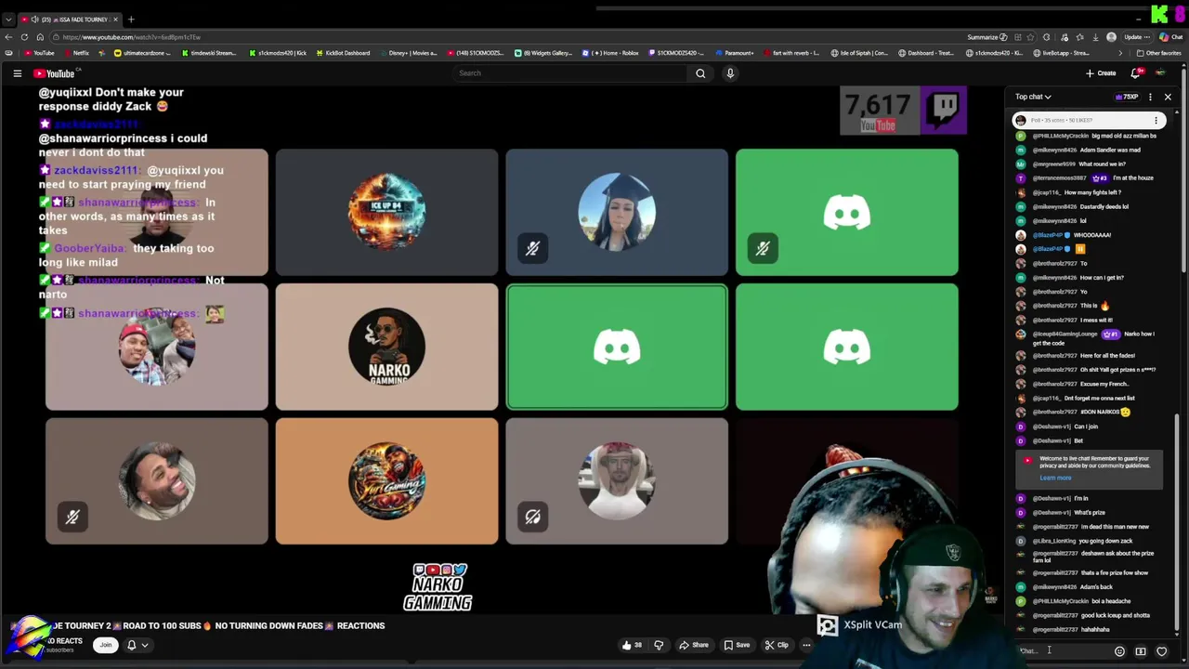The image size is (1189, 669).
Task: Open the Netflix bookmark
Action: click(x=76, y=53)
